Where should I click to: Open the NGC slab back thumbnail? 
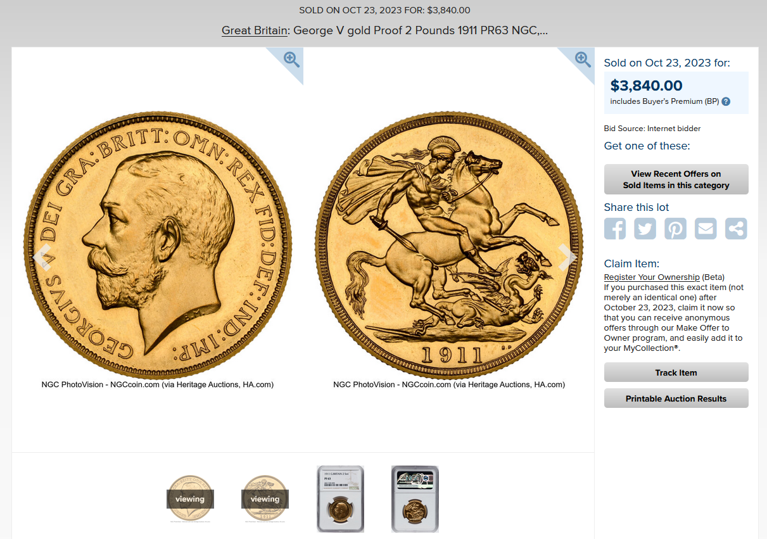point(415,499)
